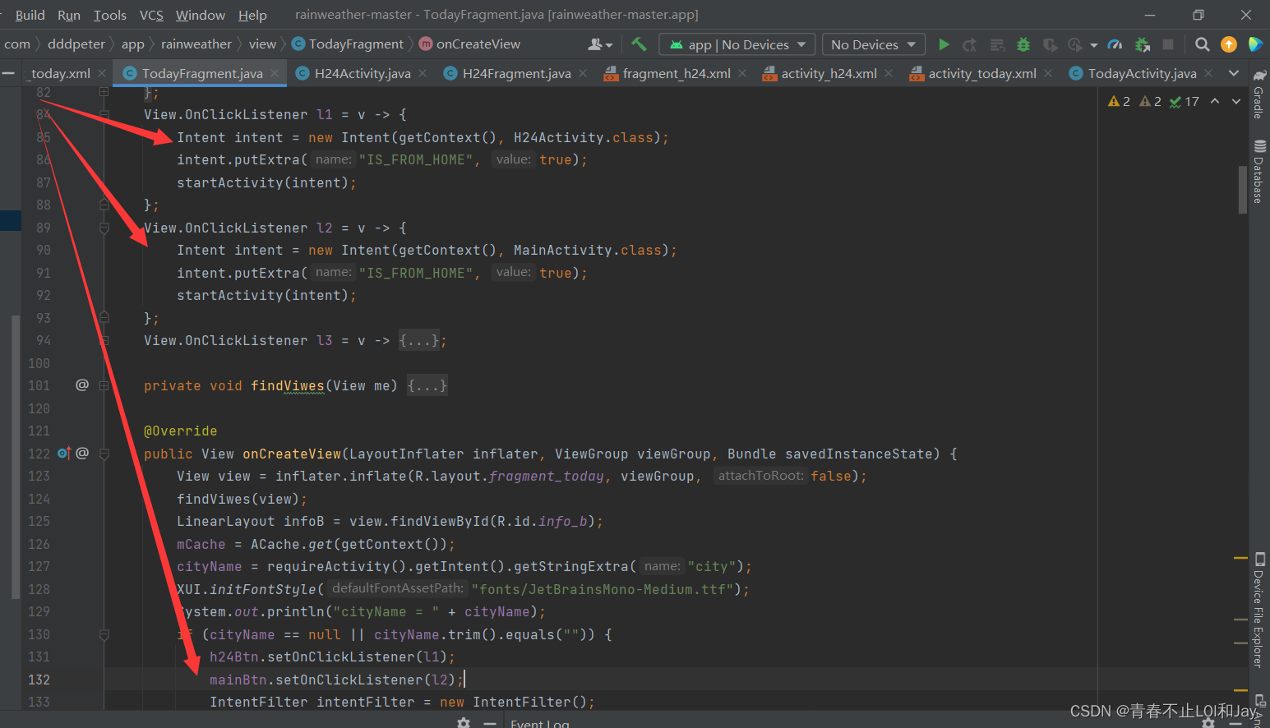Open the app run configuration dropdown
Viewport: 1270px width, 728px height.
(x=737, y=44)
